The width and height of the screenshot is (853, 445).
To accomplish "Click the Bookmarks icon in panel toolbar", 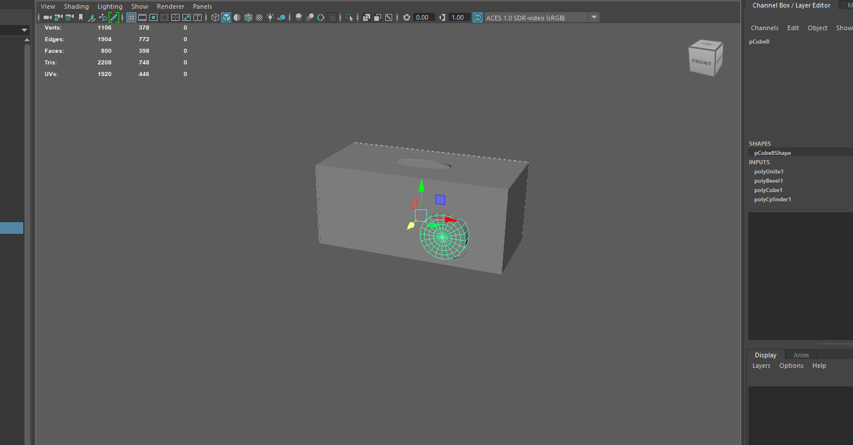I will point(81,17).
